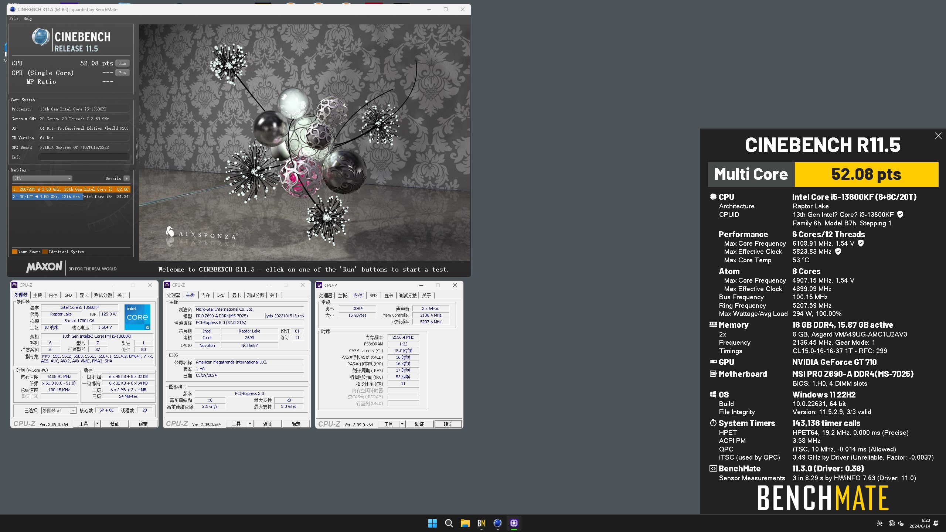Click verified shield next to Max Effective Clock
This screenshot has width=946, height=532.
pyautogui.click(x=838, y=251)
